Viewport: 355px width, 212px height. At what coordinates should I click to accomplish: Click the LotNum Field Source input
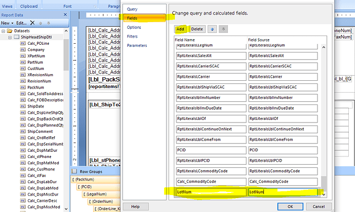tap(283, 192)
